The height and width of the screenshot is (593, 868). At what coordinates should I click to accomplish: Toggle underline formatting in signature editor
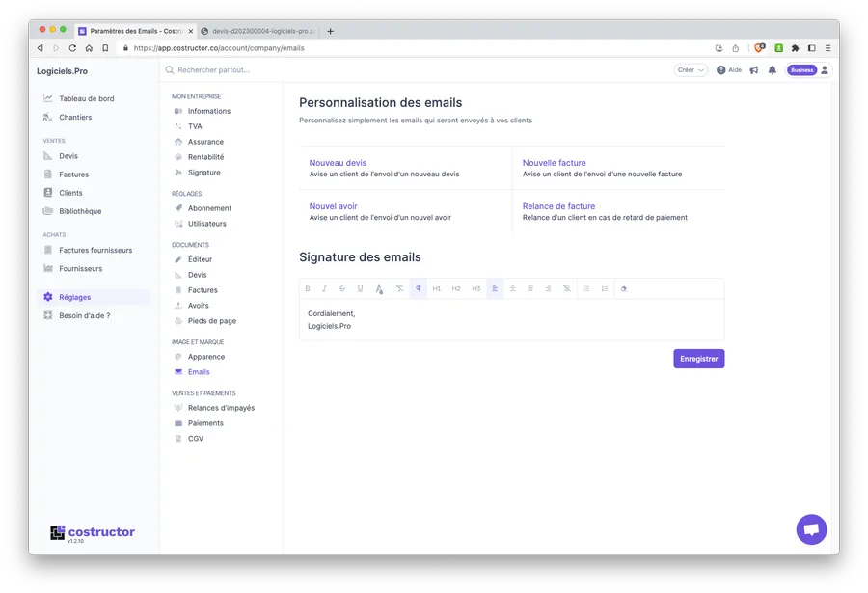[x=360, y=288]
